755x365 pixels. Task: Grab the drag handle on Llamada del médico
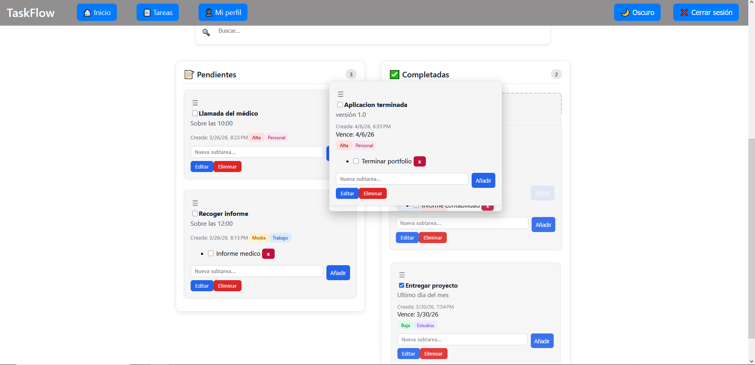tap(195, 103)
